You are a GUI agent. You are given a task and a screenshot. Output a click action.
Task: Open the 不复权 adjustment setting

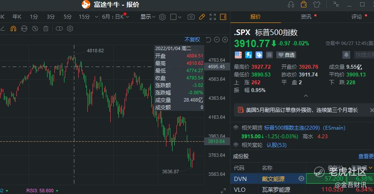pos(192,40)
